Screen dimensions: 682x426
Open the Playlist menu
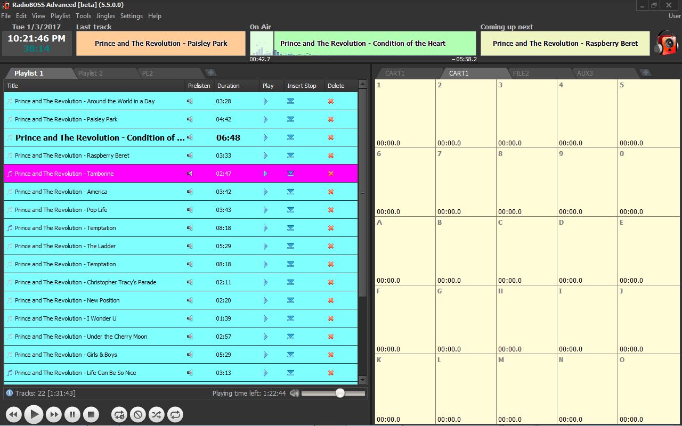[x=60, y=16]
